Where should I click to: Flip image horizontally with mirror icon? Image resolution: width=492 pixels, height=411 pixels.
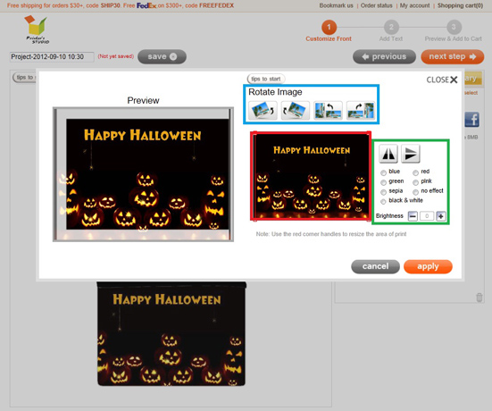pos(388,154)
